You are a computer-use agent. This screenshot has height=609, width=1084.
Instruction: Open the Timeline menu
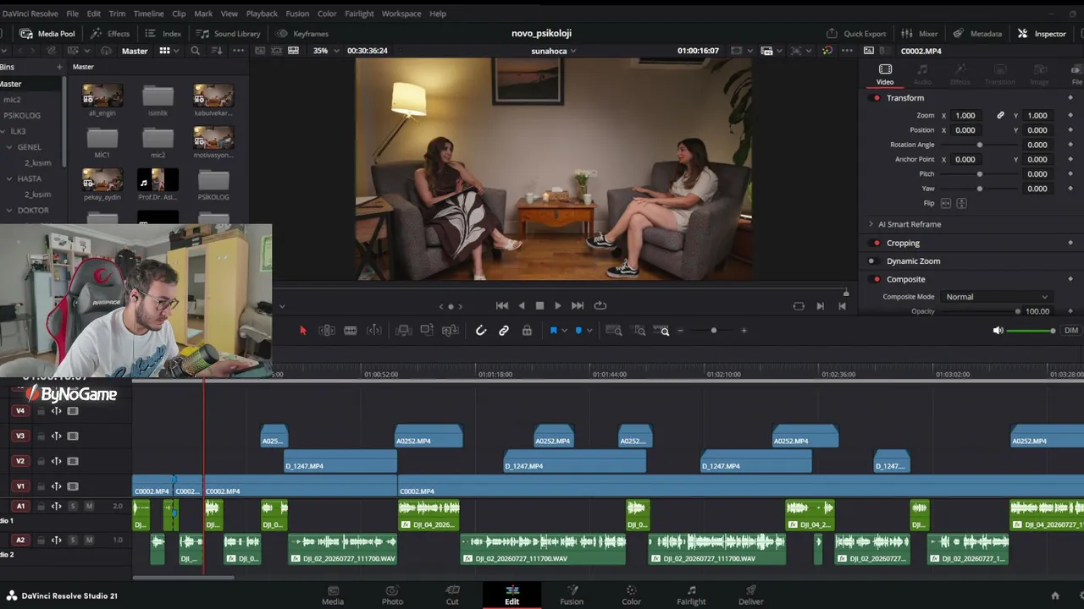(148, 14)
